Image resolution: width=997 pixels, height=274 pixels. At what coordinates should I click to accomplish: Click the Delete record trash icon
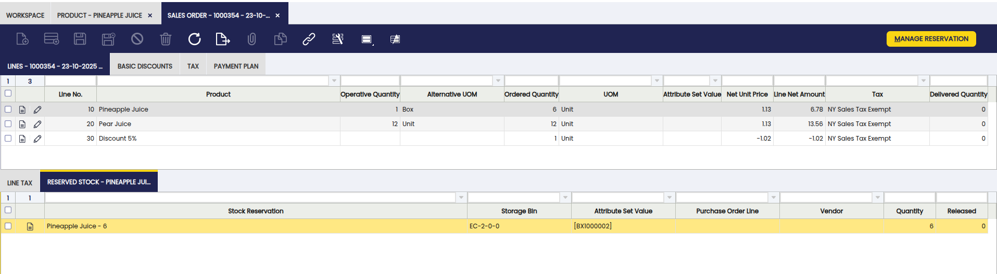pos(165,39)
